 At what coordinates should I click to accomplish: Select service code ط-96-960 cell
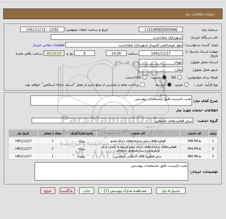coord(194,156)
